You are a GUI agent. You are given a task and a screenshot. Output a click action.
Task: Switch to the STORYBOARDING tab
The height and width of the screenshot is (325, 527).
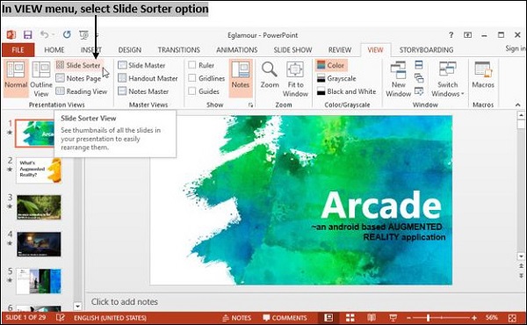[x=426, y=50]
